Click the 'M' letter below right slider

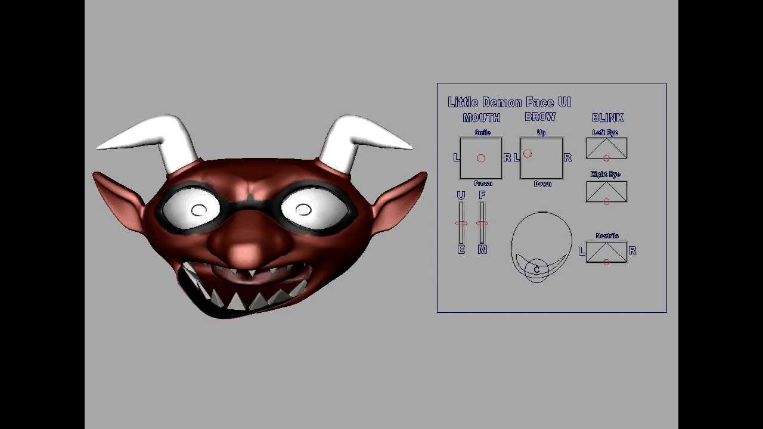click(x=482, y=250)
